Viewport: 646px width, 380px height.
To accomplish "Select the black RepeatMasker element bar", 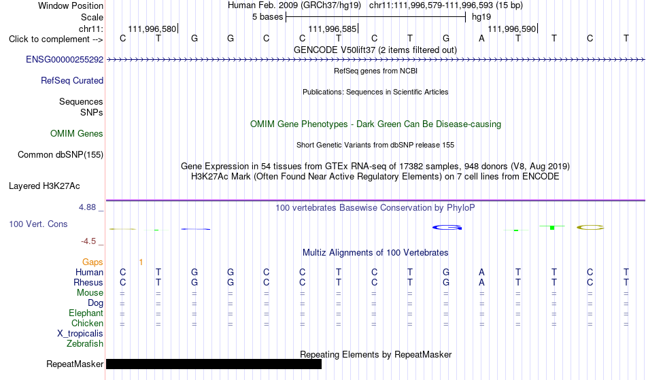I will point(214,364).
